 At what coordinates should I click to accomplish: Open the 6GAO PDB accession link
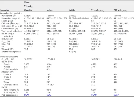(94, 95)
